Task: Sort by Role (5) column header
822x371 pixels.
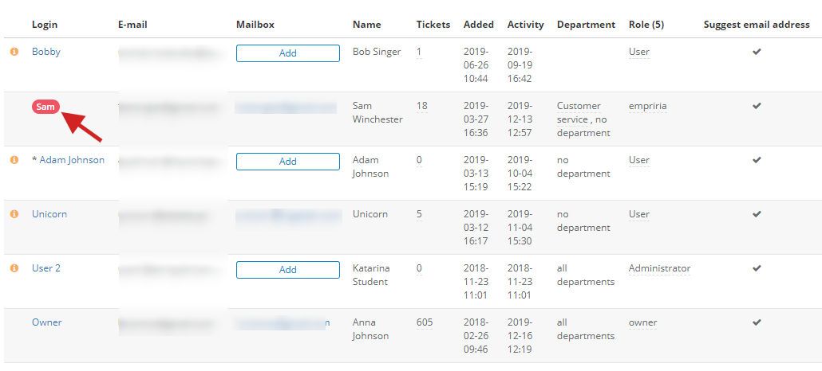Action: (x=646, y=25)
